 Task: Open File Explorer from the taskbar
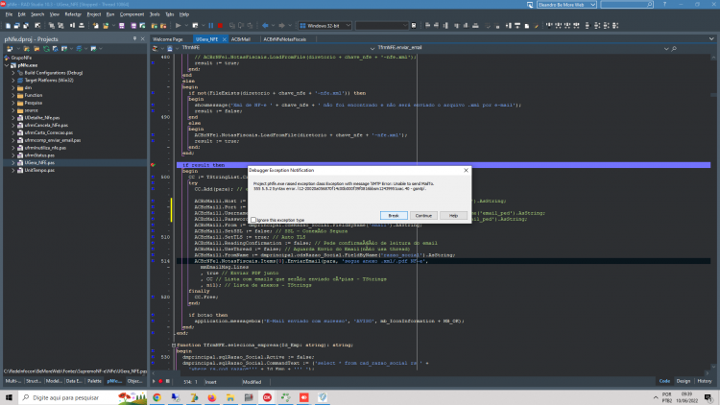pyautogui.click(x=230, y=397)
